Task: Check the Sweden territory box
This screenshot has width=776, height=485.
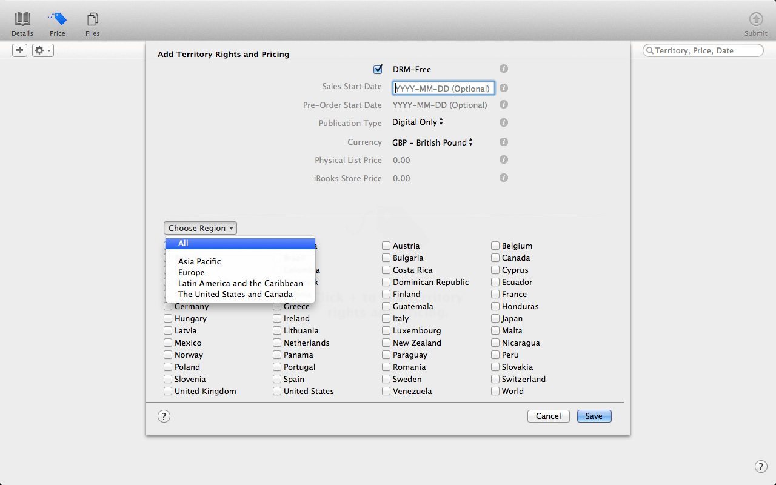Action: point(386,379)
